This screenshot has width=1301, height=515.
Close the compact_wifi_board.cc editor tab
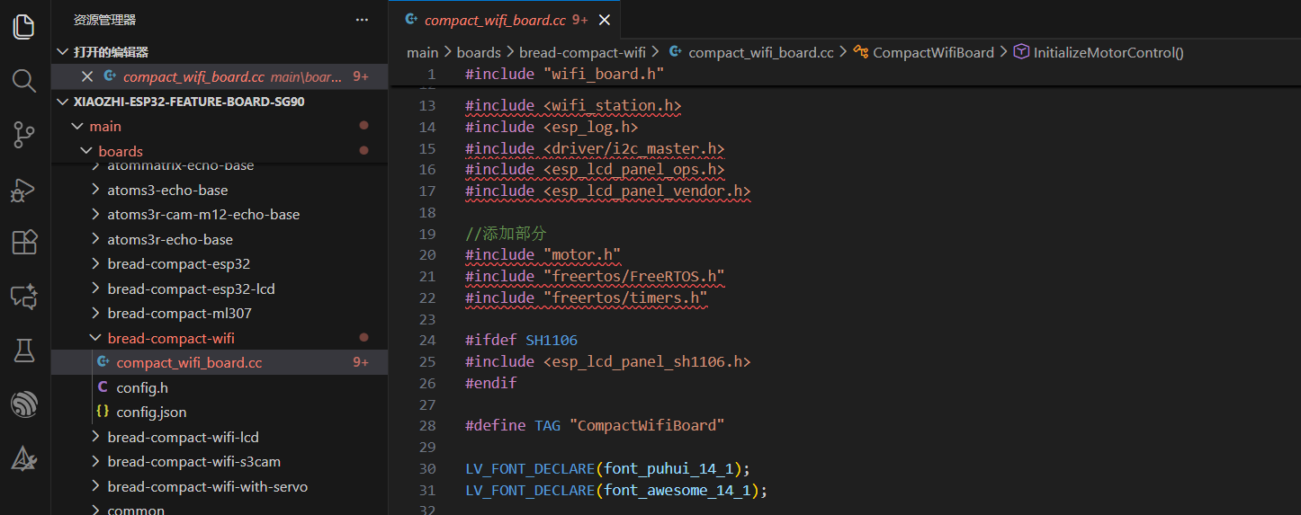605,20
